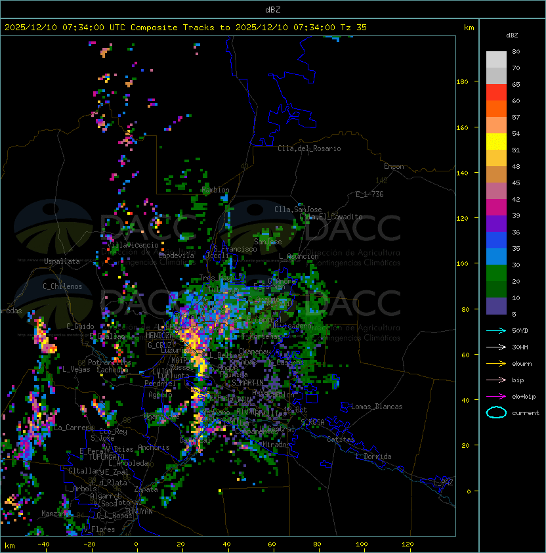Click the Tz 35 value in header
This screenshot has width=546, height=553.
click(354, 28)
